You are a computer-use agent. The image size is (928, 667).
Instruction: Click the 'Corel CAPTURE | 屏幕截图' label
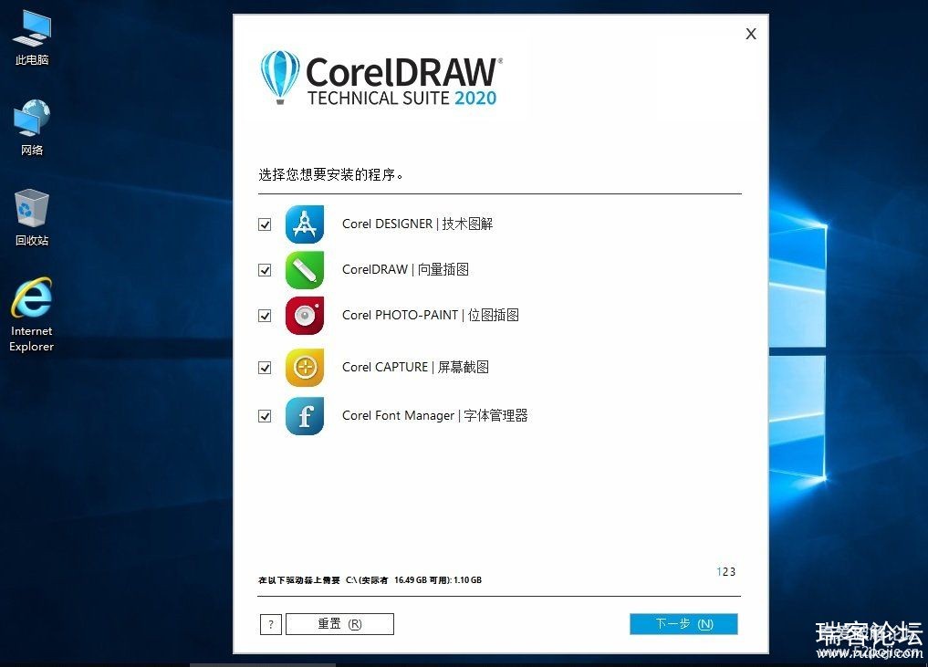click(x=415, y=367)
